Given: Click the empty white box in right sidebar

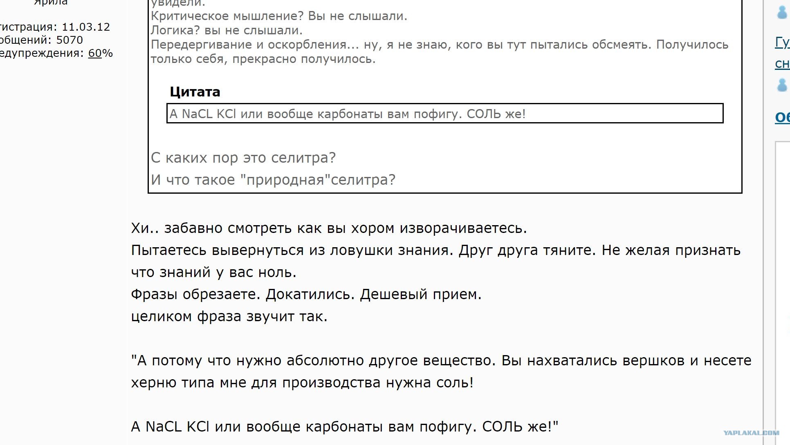Looking at the screenshot, I should click(x=783, y=286).
